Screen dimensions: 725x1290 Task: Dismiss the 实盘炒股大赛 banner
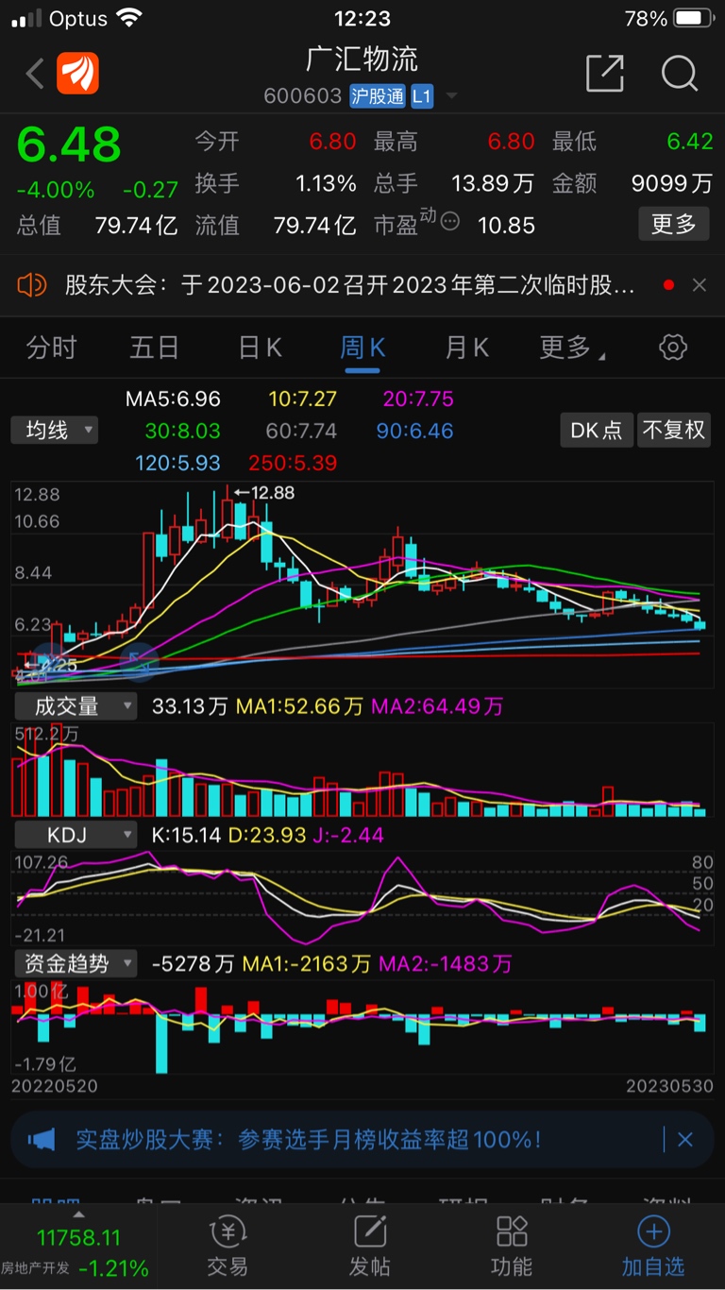pos(685,1140)
